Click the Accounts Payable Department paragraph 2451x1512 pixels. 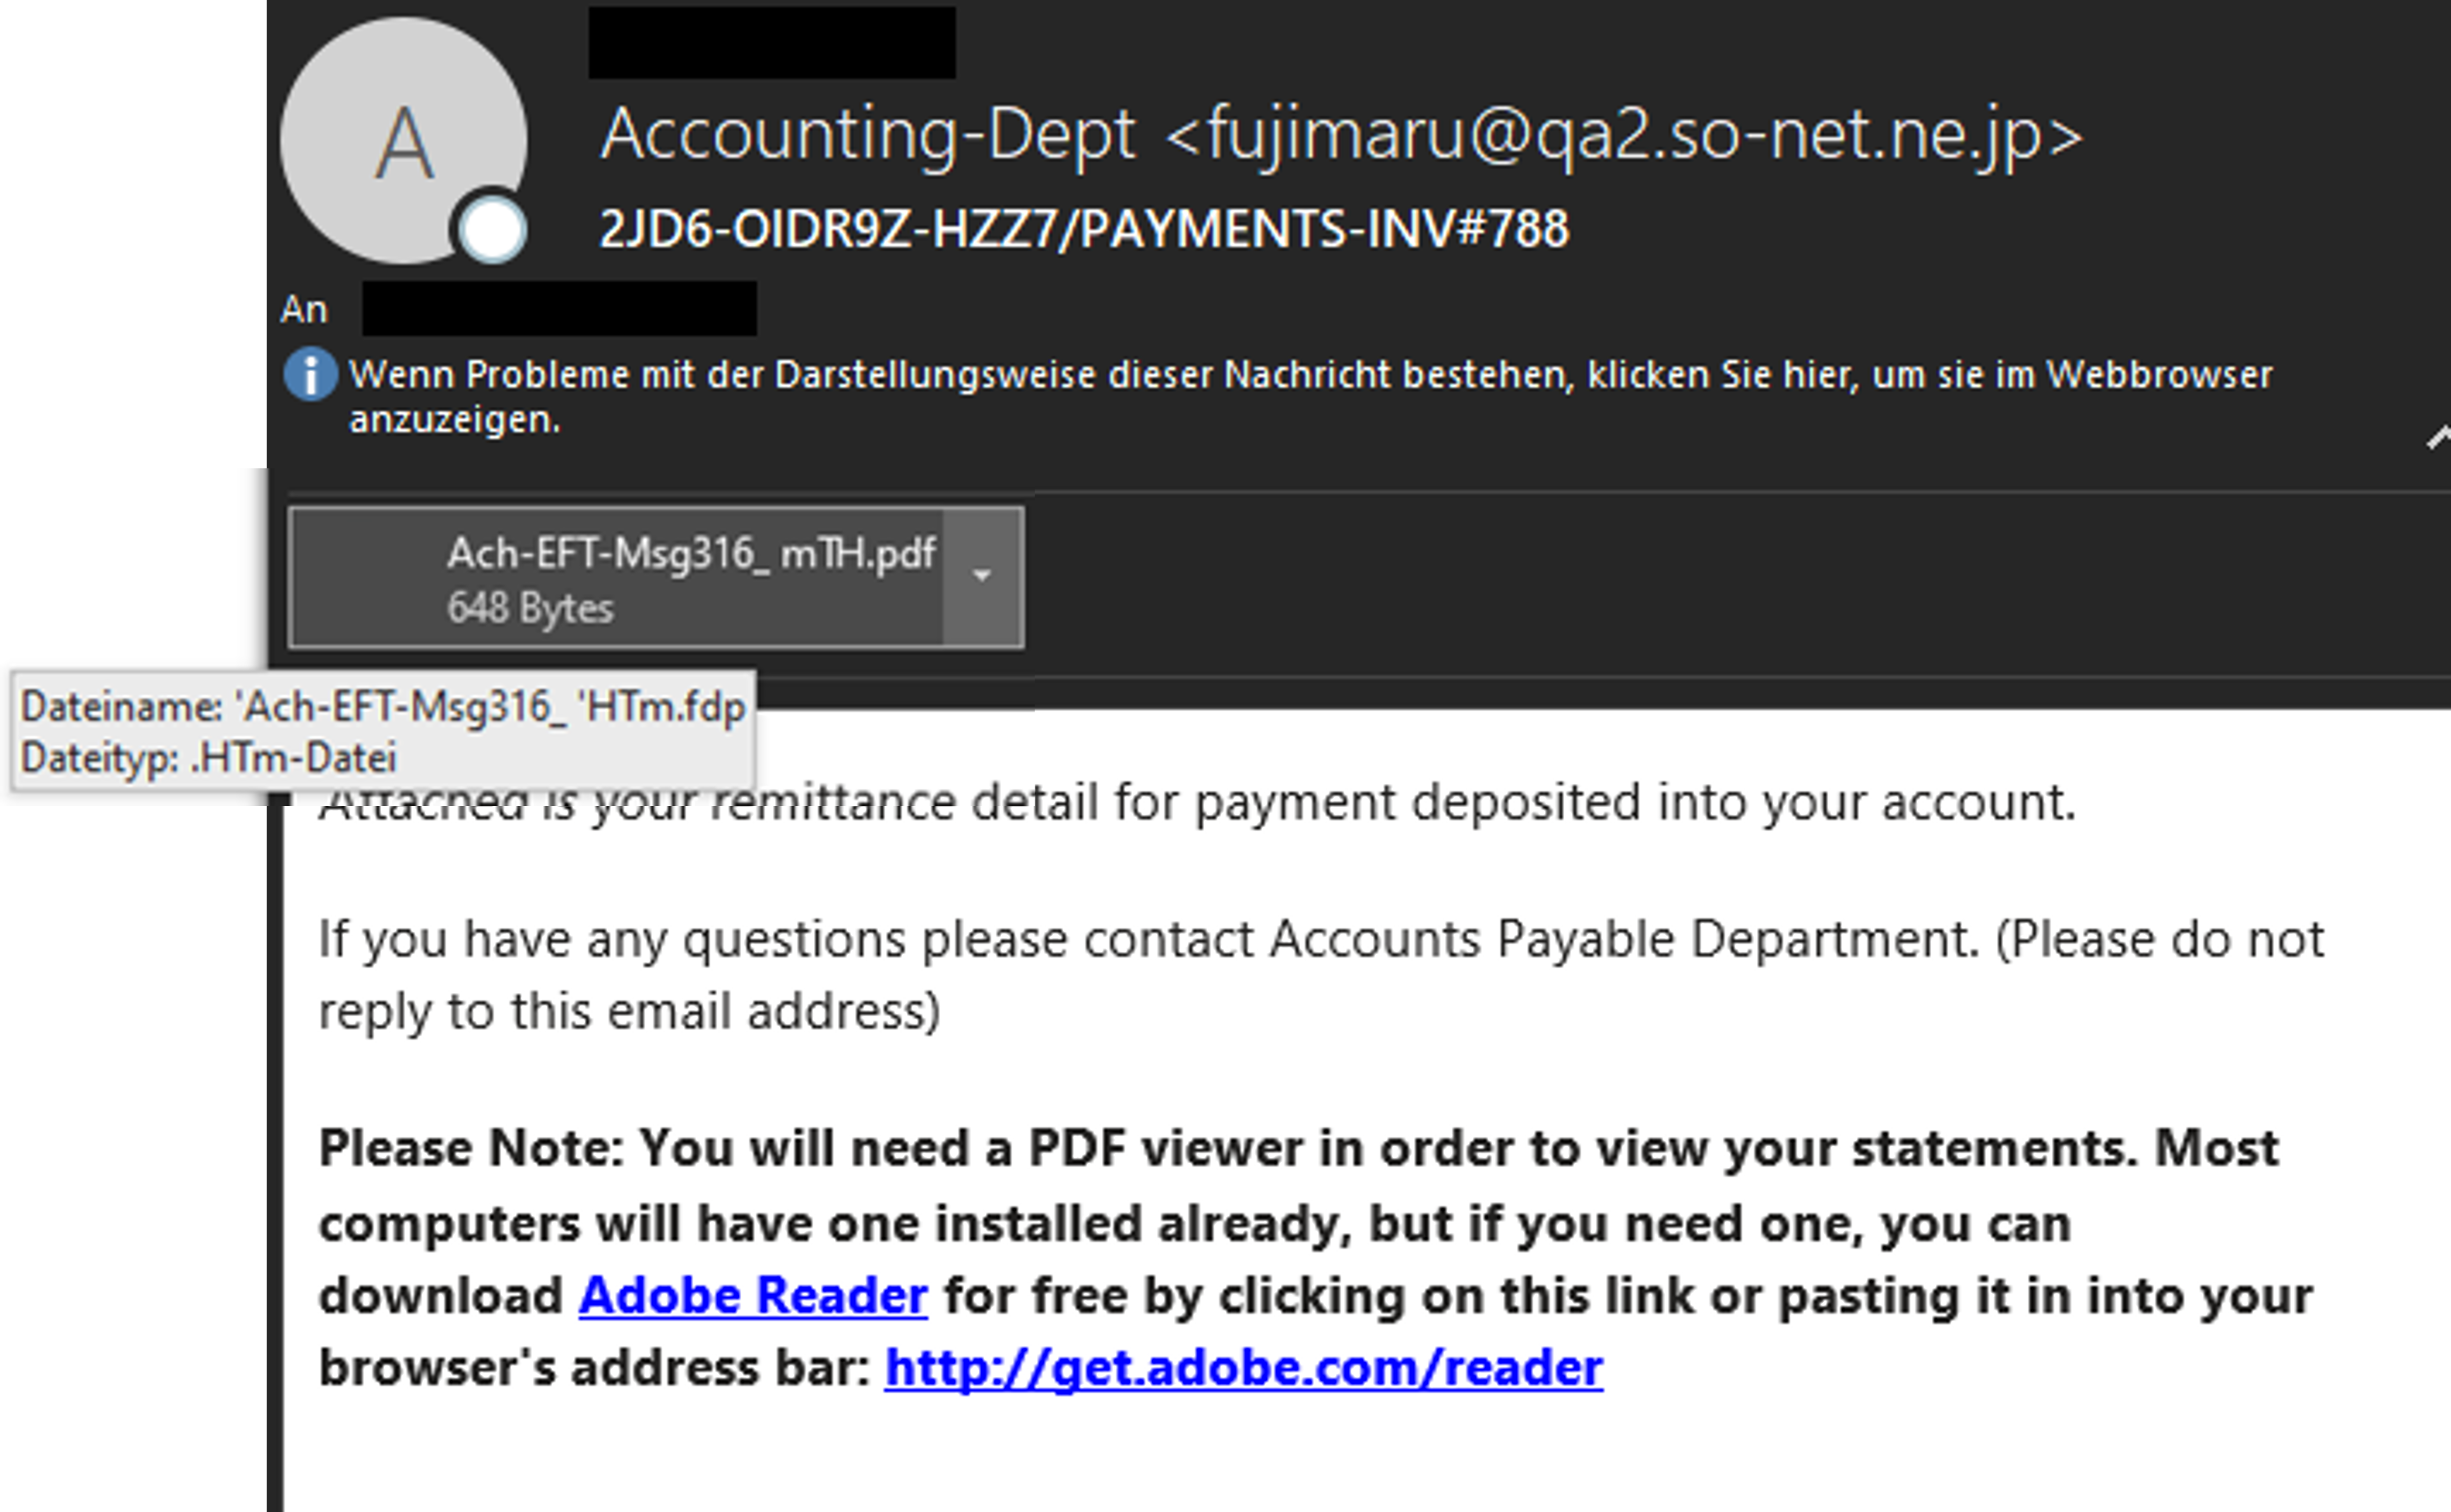(1321, 975)
